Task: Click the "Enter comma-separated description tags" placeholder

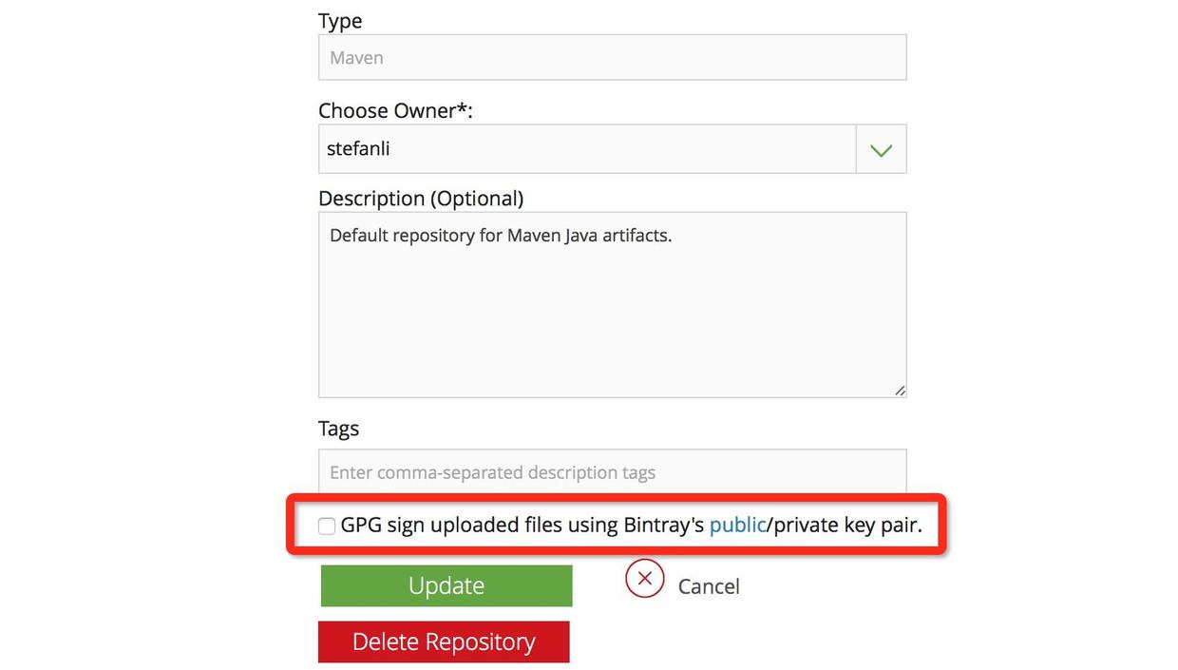Action: 492,472
